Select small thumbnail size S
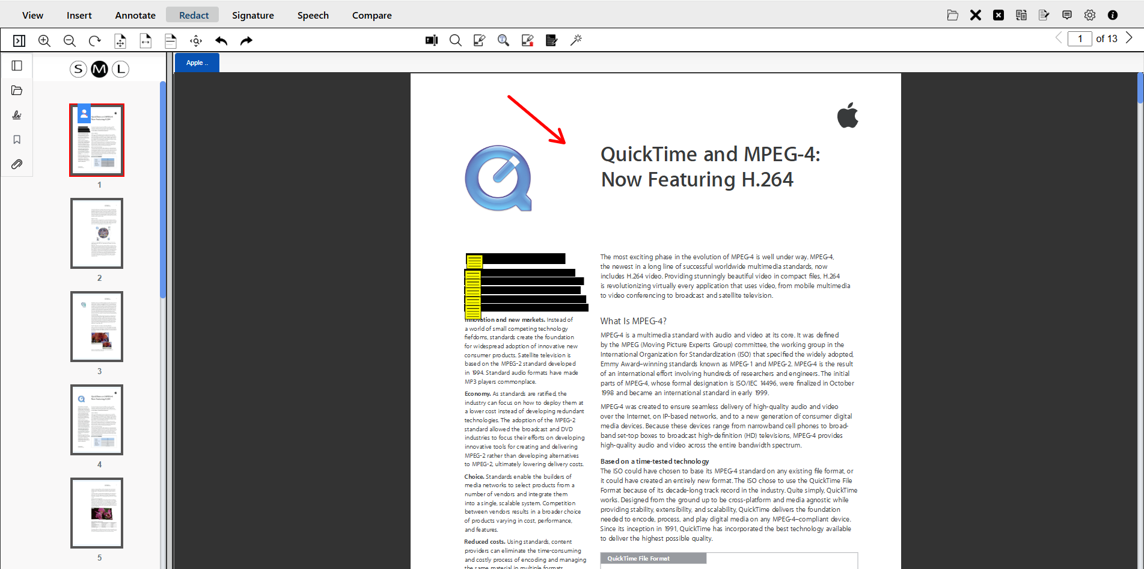This screenshot has height=569, width=1144. point(78,69)
